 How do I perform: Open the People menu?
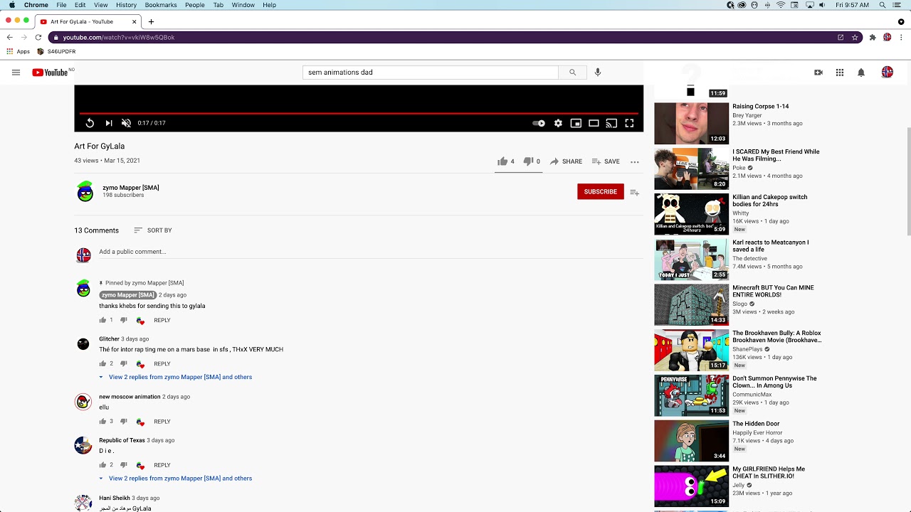coord(195,5)
